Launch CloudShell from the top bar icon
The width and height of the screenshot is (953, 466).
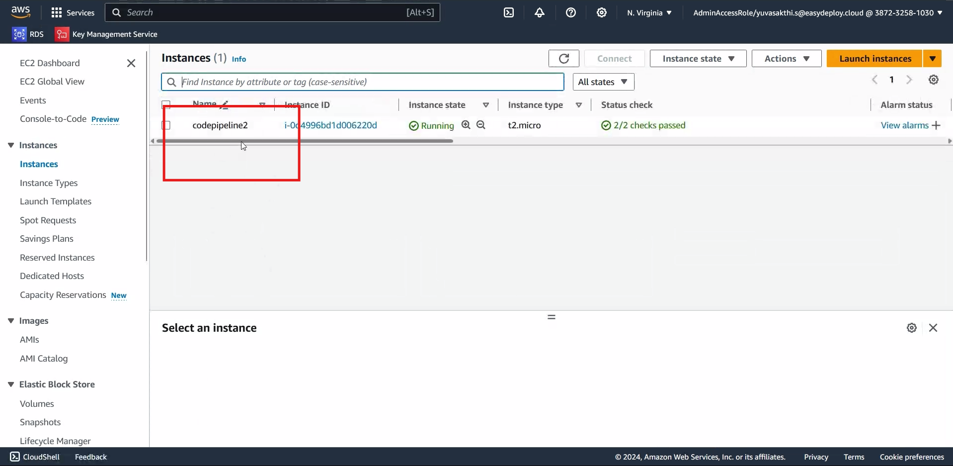pyautogui.click(x=509, y=12)
